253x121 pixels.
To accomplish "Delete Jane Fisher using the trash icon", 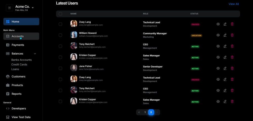I will (x=232, y=68).
